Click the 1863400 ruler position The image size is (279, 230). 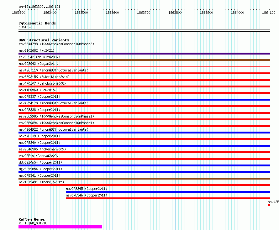tap(50, 13)
